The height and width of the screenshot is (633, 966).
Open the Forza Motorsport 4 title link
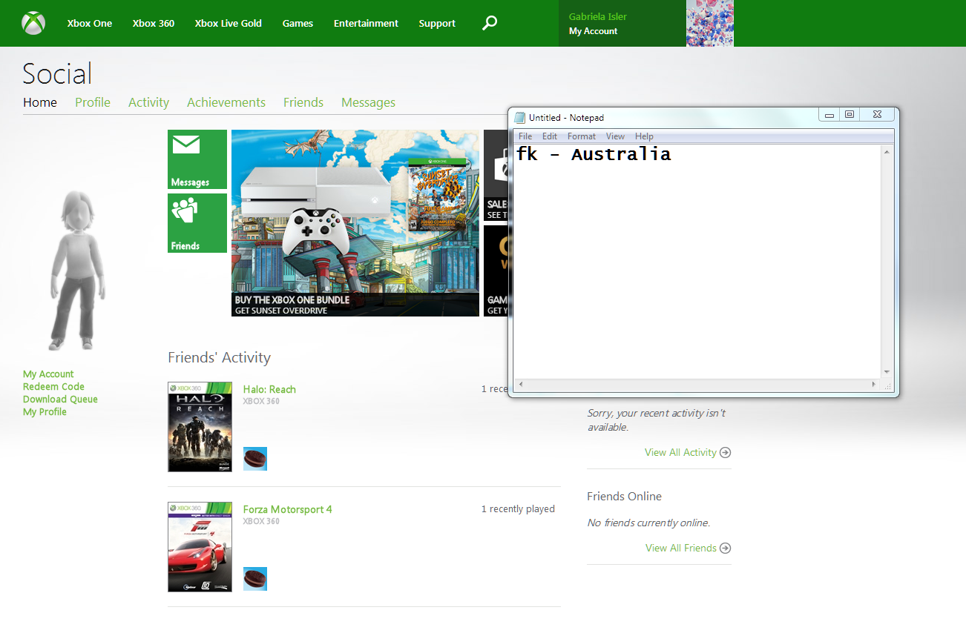[288, 509]
